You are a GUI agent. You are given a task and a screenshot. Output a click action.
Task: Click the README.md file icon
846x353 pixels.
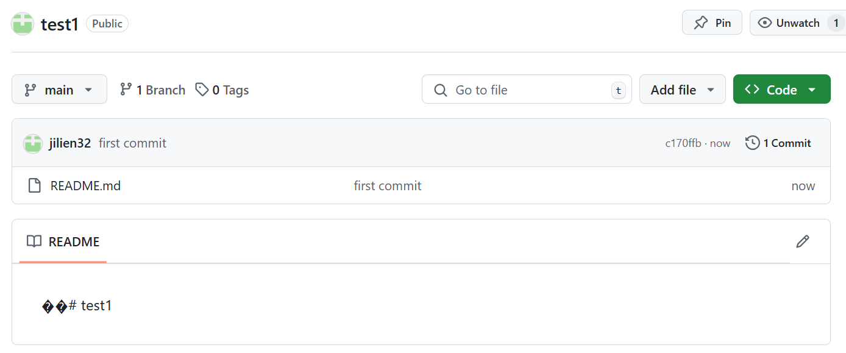tap(35, 185)
